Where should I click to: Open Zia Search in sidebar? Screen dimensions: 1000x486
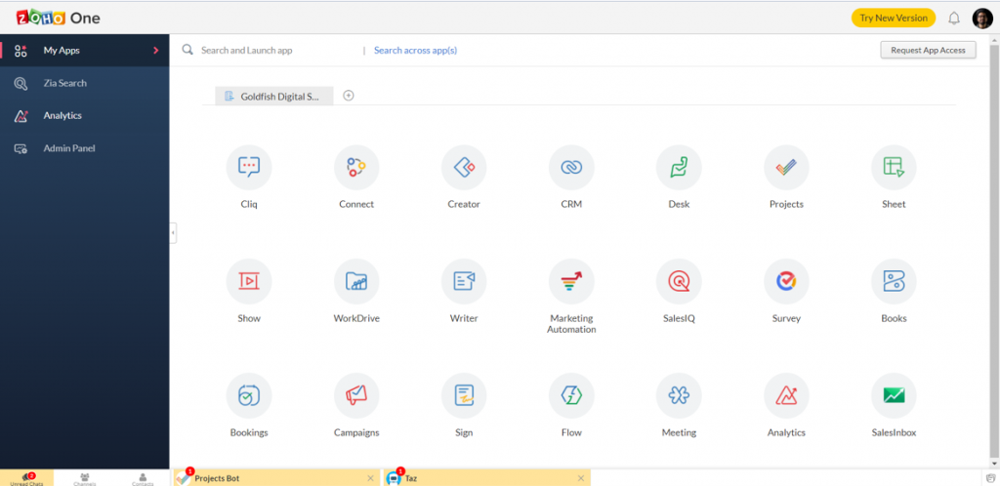pyautogui.click(x=84, y=83)
